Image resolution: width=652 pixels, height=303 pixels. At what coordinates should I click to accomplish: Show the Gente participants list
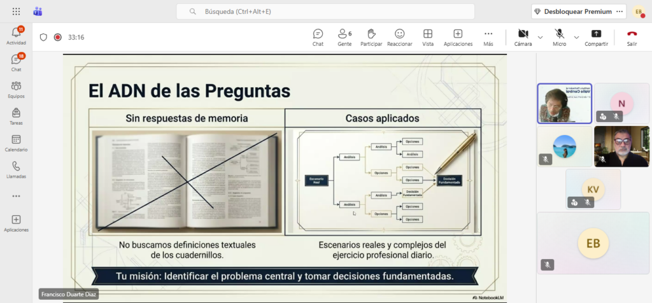coord(344,37)
